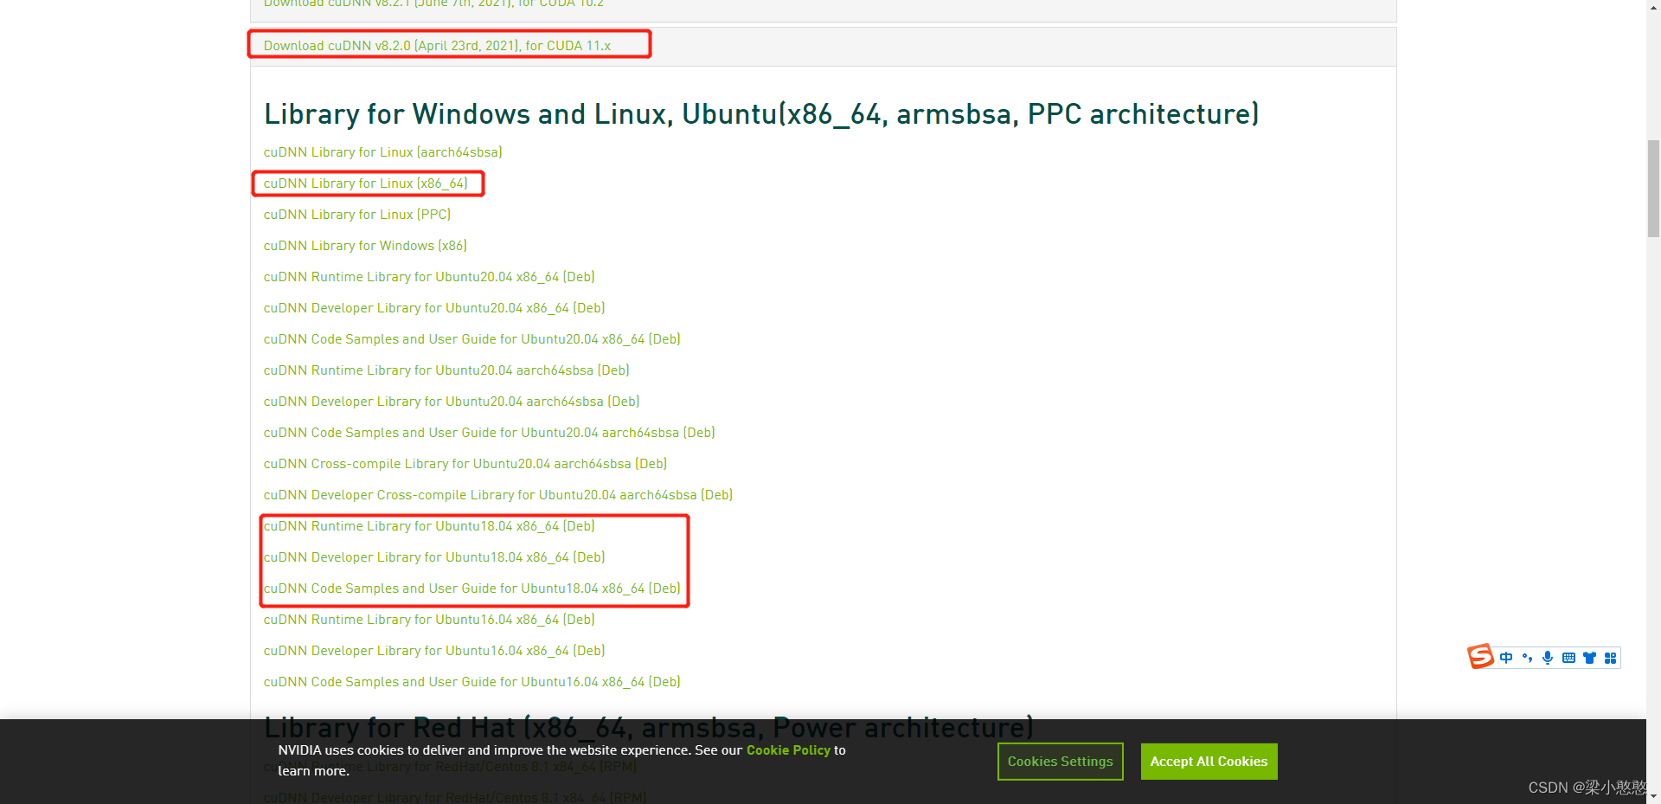Viewport: 1661px width, 804px height.
Task: Click the skin shirt icon in Sogou bar
Action: [1589, 658]
